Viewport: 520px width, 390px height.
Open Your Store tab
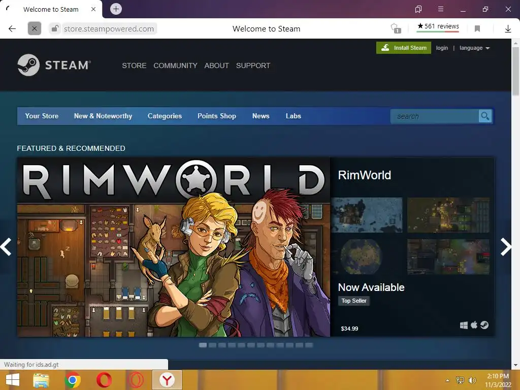point(42,116)
